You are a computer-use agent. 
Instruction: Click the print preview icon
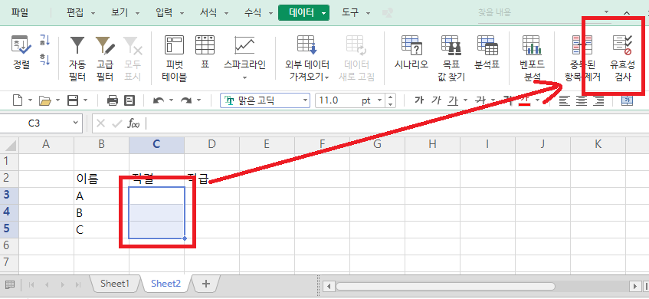click(x=129, y=100)
